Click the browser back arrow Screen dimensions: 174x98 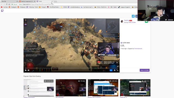click(2, 4)
